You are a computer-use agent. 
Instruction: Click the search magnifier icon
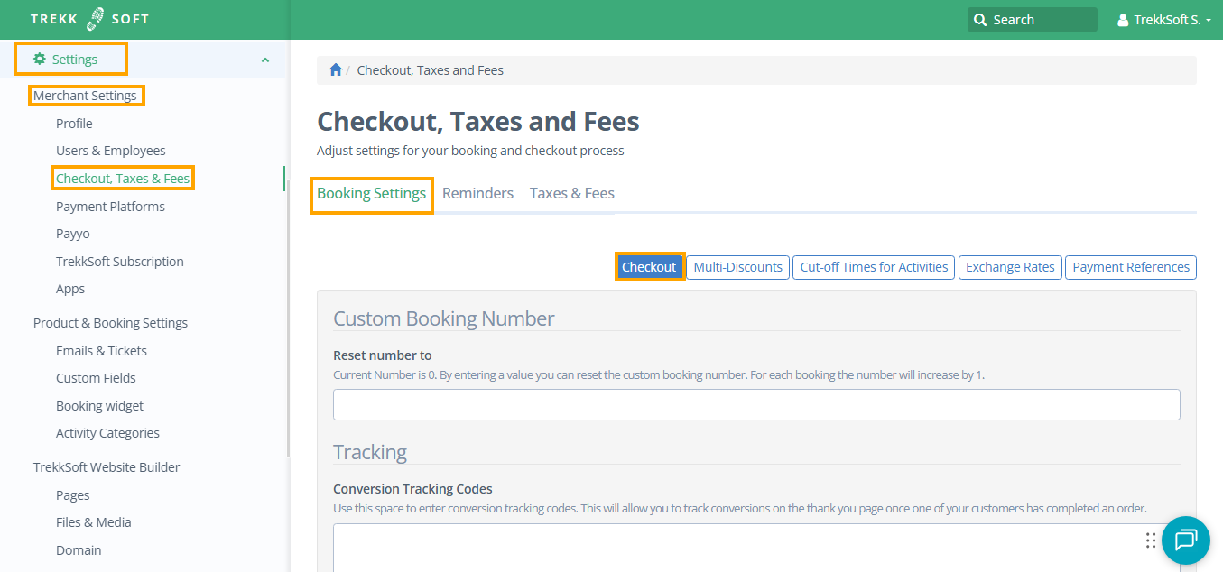[980, 20]
